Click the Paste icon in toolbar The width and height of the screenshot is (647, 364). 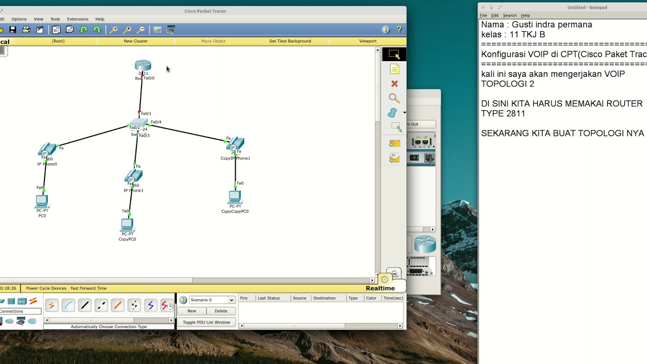click(70, 30)
